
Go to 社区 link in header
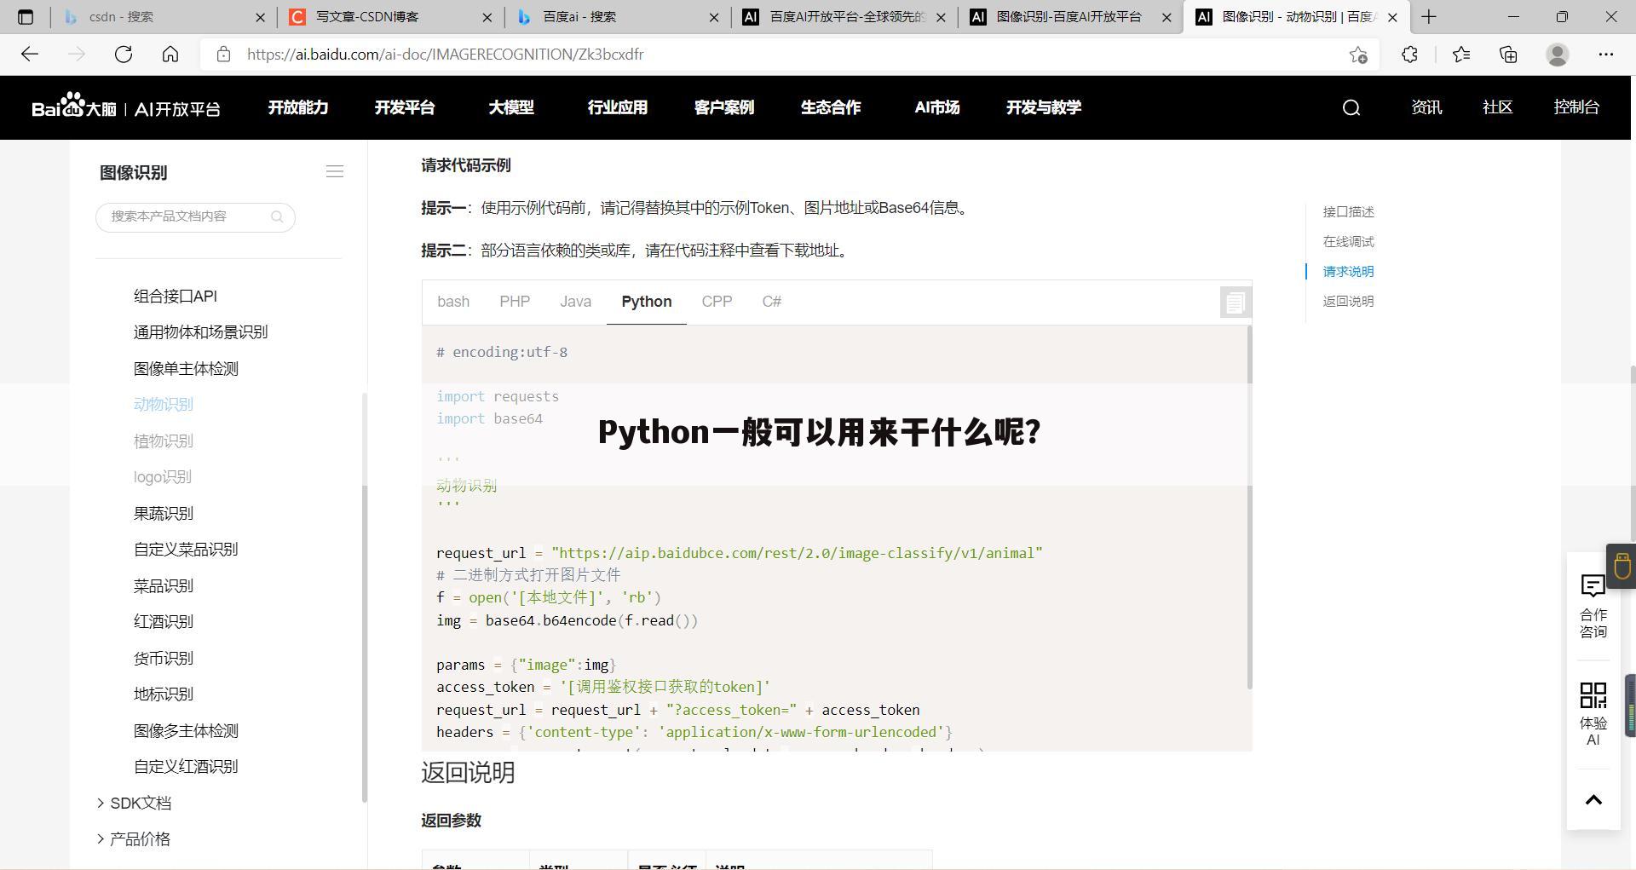pyautogui.click(x=1497, y=107)
